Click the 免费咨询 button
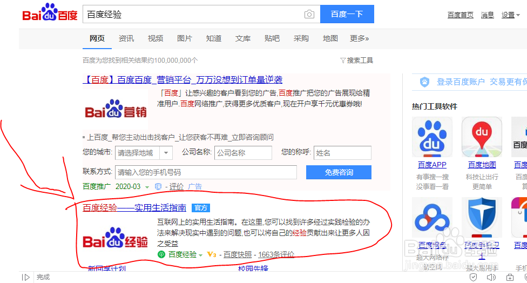 [339, 172]
